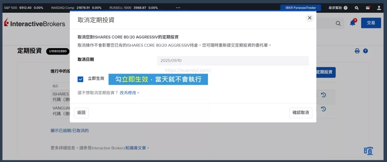
Task: Click 尋求幫助 help menu
Action: coord(338,8)
